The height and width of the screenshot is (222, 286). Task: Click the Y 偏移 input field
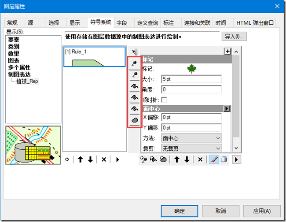(x=191, y=128)
